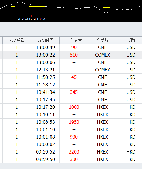Select the trade time 12:13:21 cell
This screenshot has width=142, height=169.
[45, 70]
